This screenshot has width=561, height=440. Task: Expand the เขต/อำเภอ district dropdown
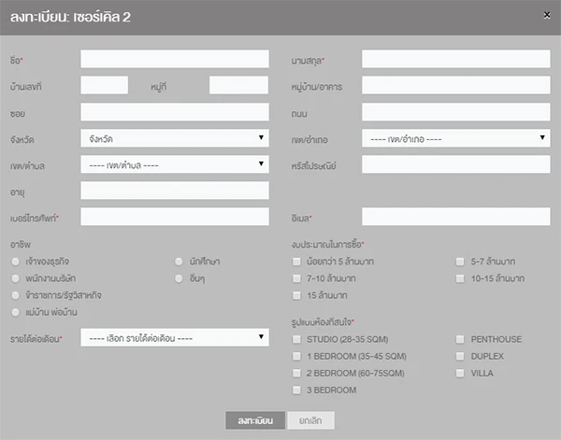(x=455, y=138)
